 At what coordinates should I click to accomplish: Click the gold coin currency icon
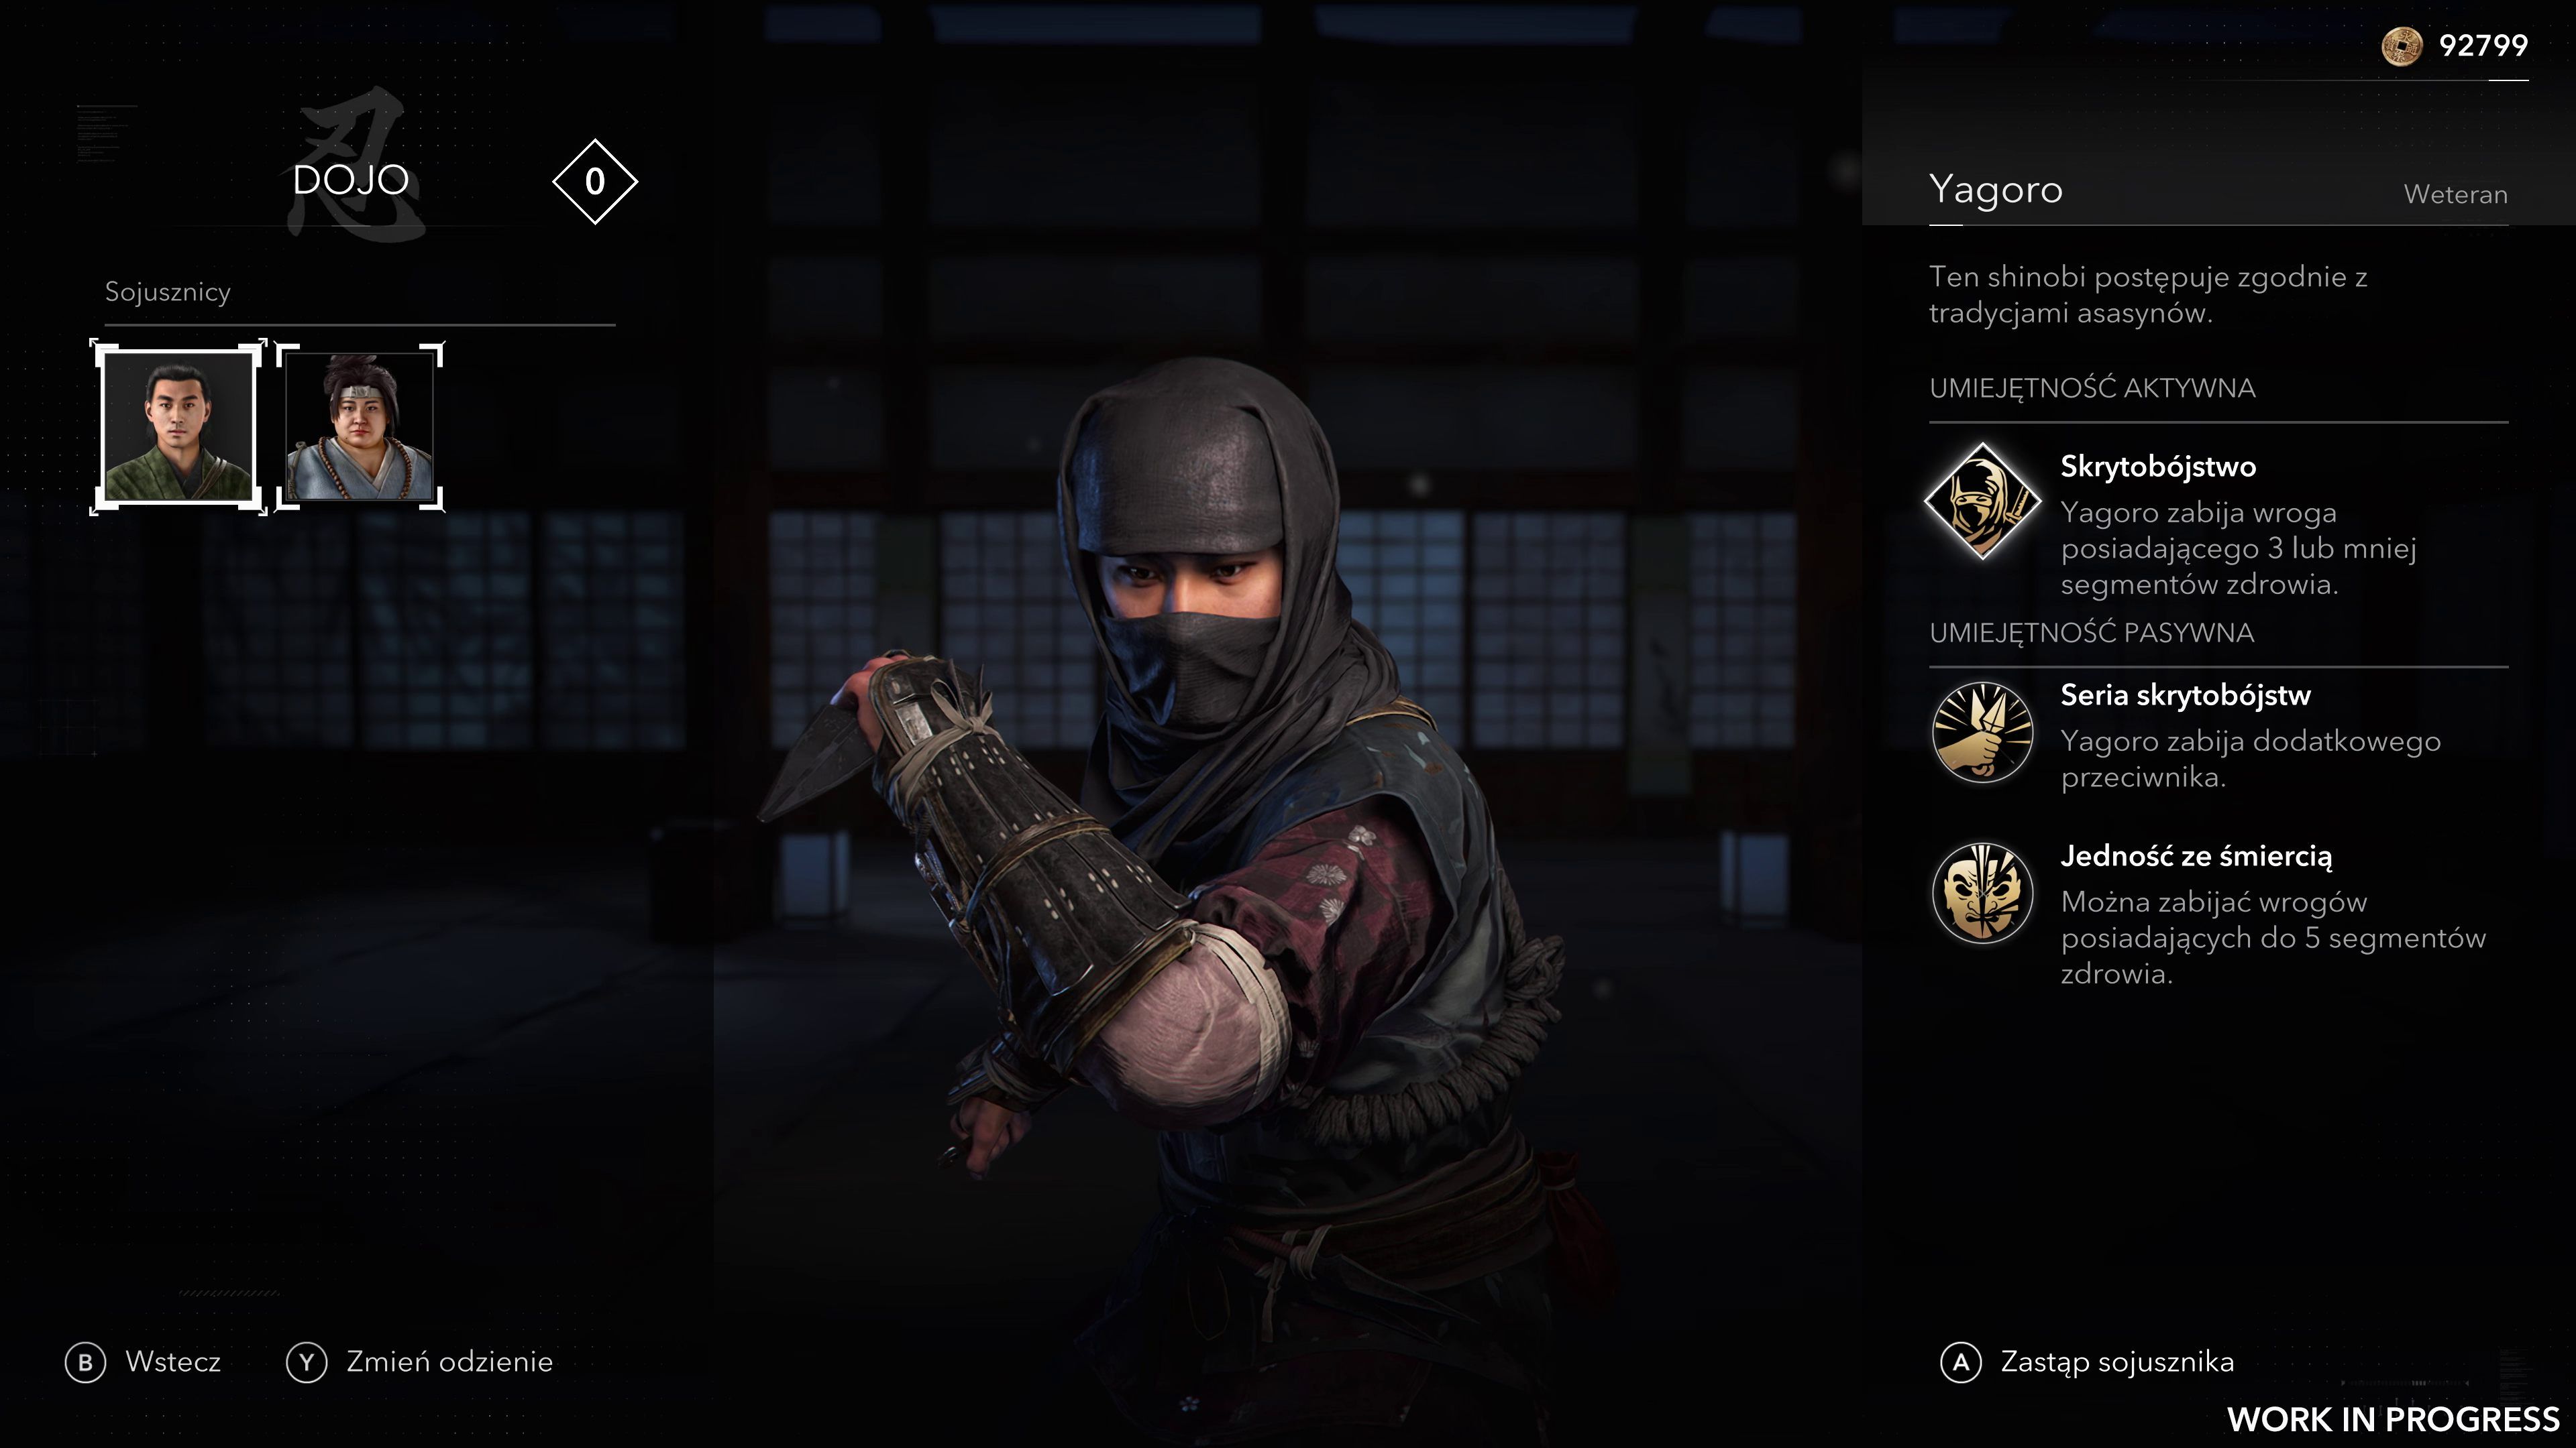2402,46
